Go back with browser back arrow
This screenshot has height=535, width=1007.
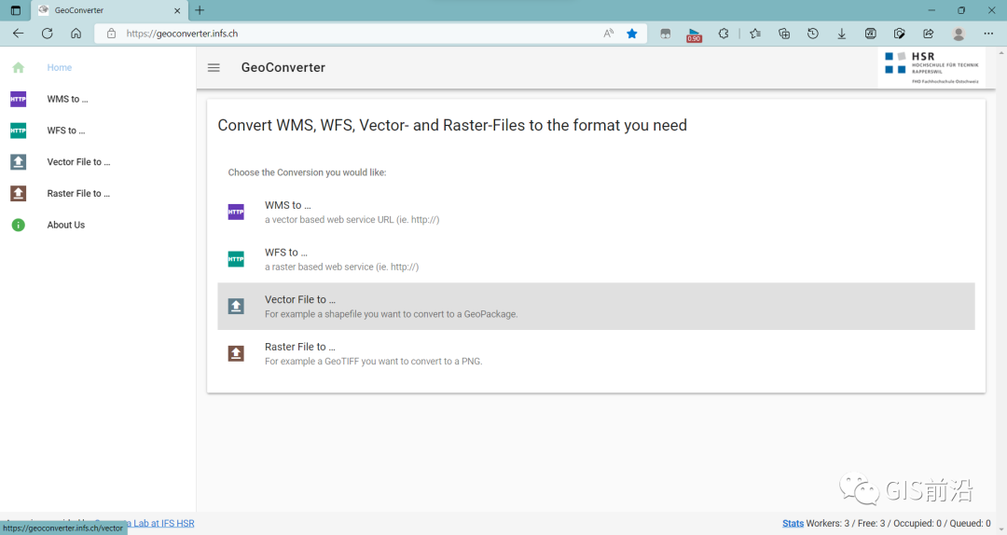click(18, 34)
